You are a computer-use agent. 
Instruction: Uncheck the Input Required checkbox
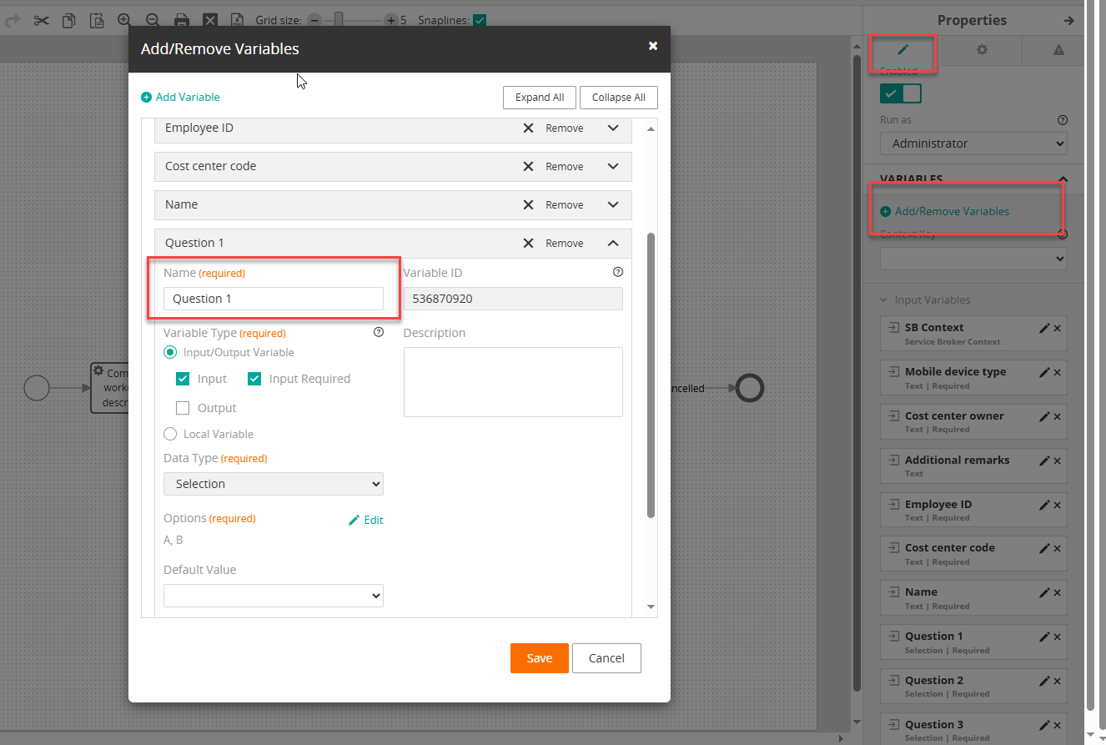[x=255, y=379]
